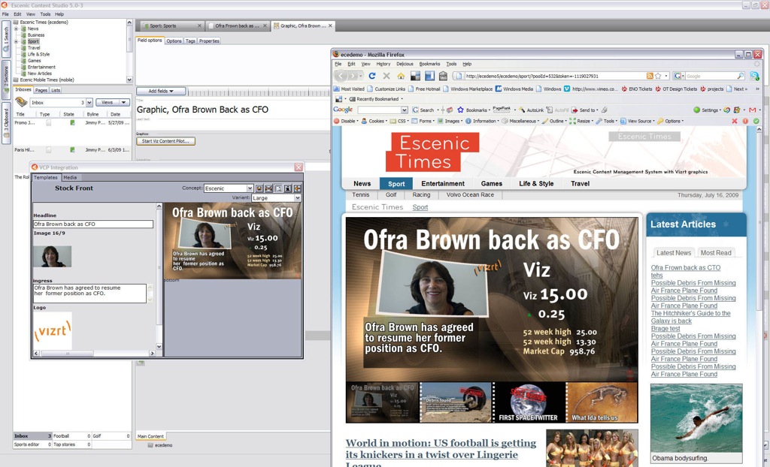Click the info icon in the VCP Integration toolbar
The image size is (770, 467).
(288, 188)
